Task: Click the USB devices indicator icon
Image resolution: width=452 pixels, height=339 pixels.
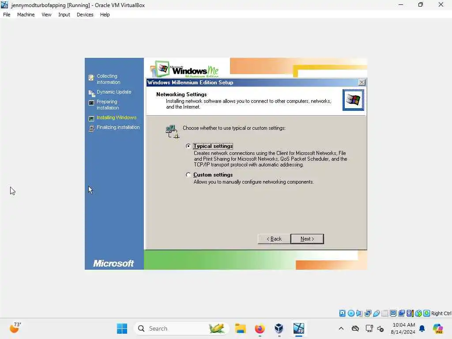Action: click(376, 313)
